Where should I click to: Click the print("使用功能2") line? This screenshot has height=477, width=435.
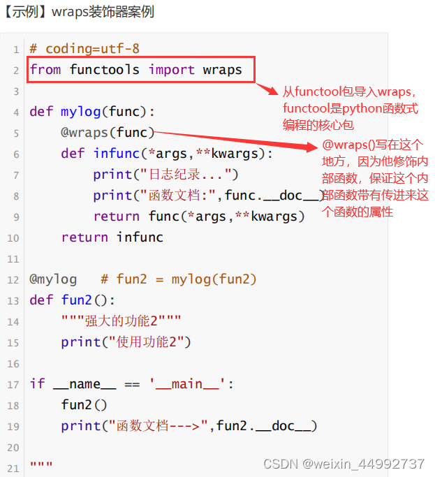coord(126,342)
